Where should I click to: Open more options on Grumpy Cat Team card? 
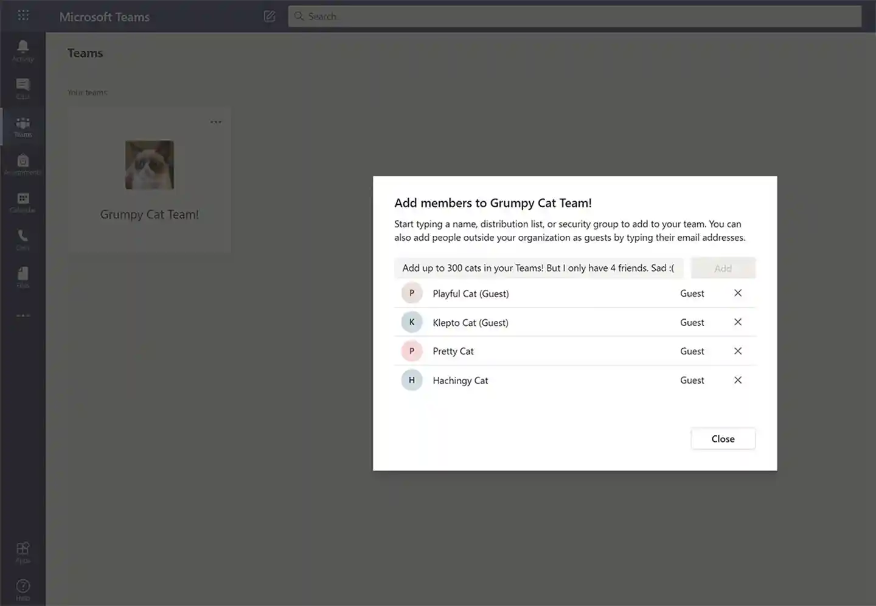click(216, 122)
